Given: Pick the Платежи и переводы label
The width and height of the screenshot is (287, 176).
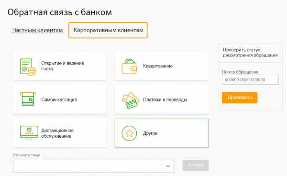Looking at the screenshot, I should pos(165,99).
